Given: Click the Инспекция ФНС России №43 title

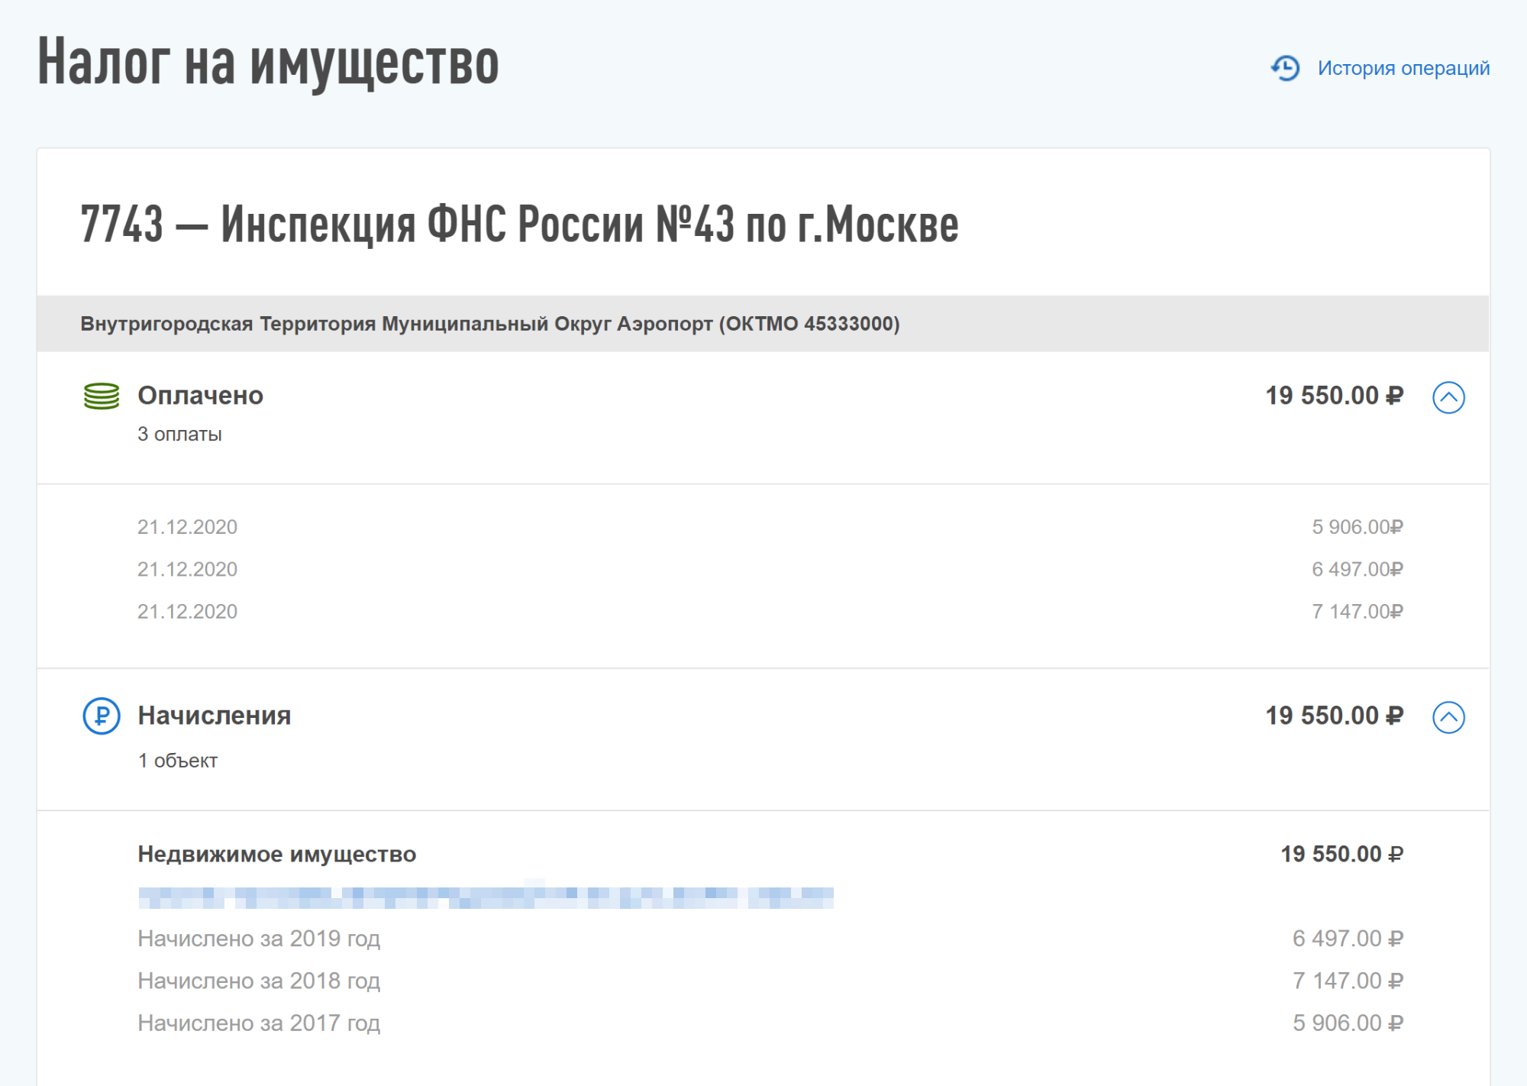Looking at the screenshot, I should pos(519,225).
